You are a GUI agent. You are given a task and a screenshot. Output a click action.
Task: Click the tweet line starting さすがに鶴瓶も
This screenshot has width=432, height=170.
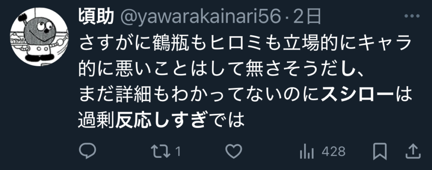tap(245, 43)
